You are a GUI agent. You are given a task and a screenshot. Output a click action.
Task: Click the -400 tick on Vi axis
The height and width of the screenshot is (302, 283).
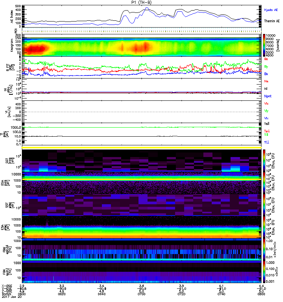[17, 120]
